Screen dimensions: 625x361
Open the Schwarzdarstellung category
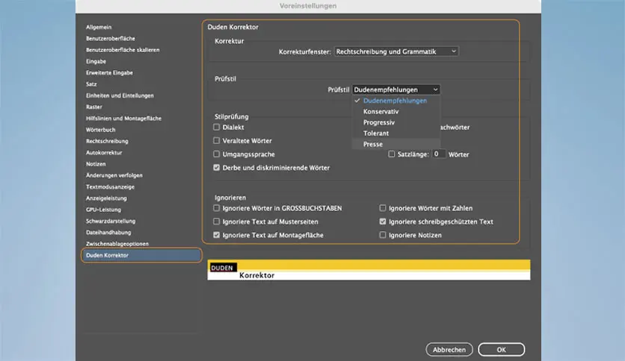click(111, 221)
